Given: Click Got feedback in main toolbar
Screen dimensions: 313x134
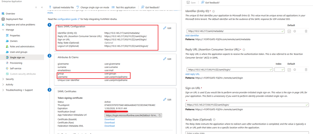Looking at the screenshot, I should [150, 7].
